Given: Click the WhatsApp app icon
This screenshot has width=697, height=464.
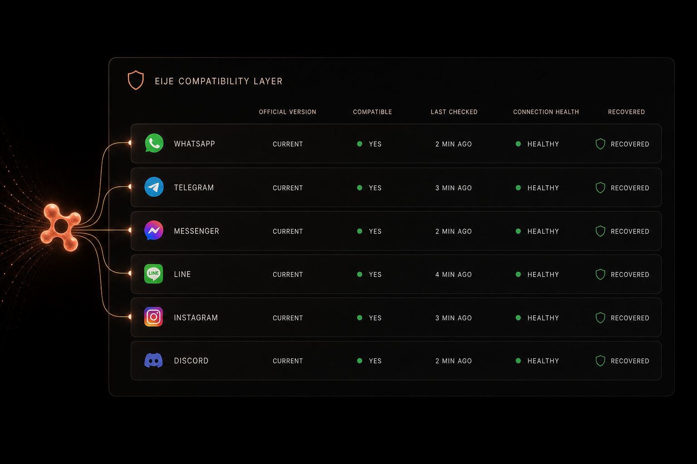Looking at the screenshot, I should pos(154,143).
